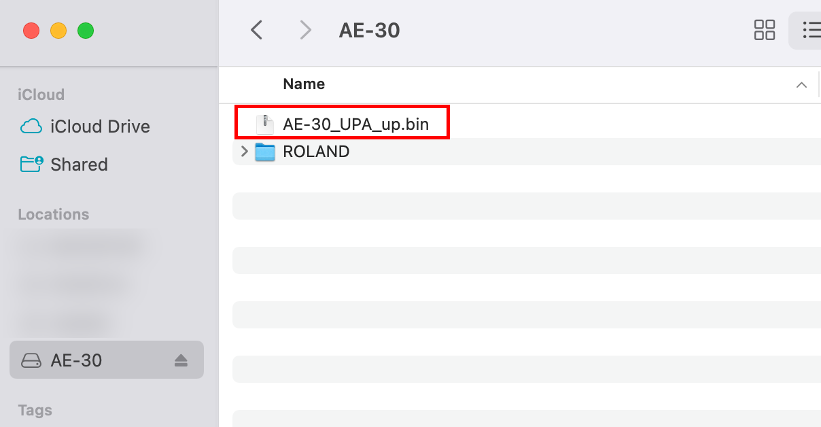Eject the AE-30 drive
Screen dimensions: 821x427
click(181, 360)
